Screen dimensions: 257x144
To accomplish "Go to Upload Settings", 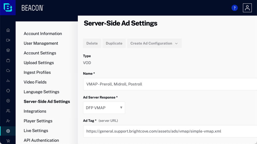I will tap(39, 63).
